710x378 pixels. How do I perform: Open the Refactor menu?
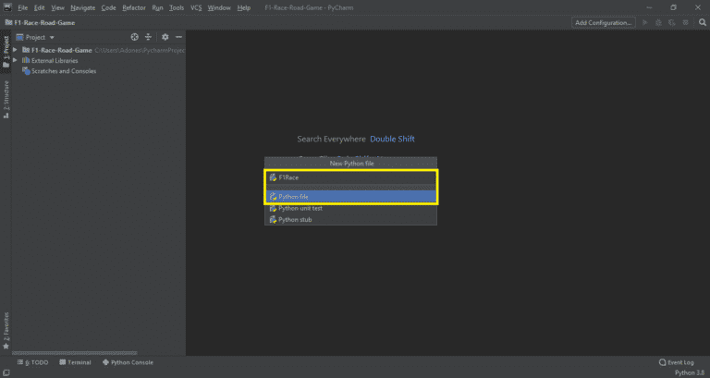[x=134, y=7]
